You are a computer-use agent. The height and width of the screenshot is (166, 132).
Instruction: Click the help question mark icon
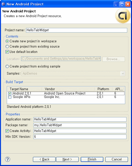point(8,159)
